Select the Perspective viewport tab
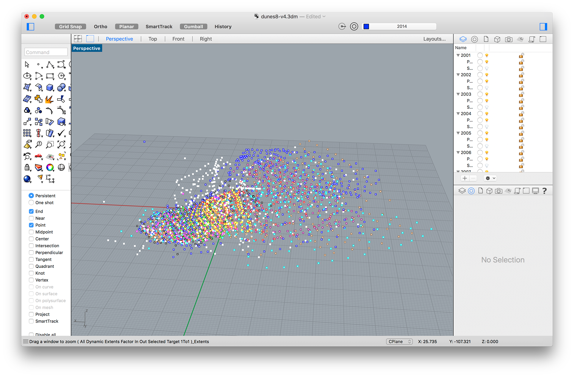574x377 pixels. click(119, 39)
